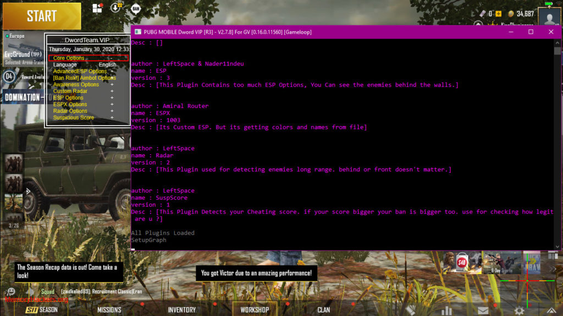Start a match with the START button

(x=42, y=16)
